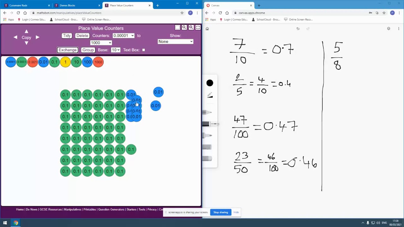
Task: Hide the screen sharing notification
Action: [236, 212]
